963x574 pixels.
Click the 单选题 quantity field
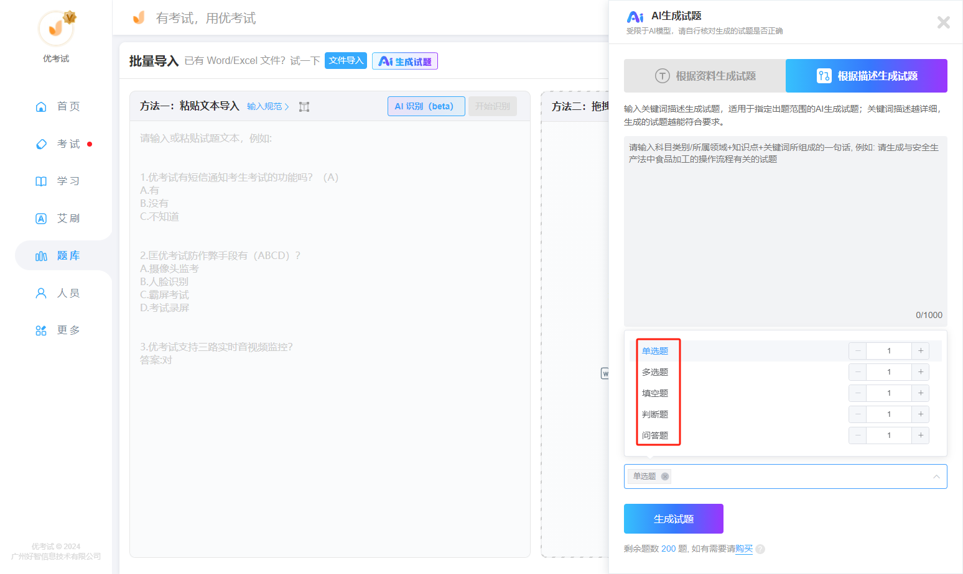[x=889, y=351]
